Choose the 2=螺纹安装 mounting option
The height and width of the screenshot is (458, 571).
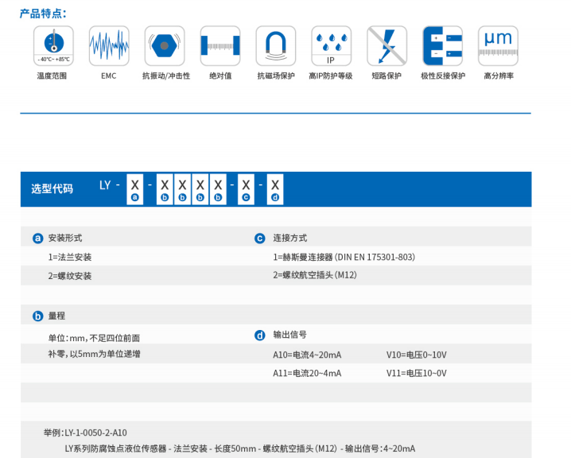click(x=70, y=276)
